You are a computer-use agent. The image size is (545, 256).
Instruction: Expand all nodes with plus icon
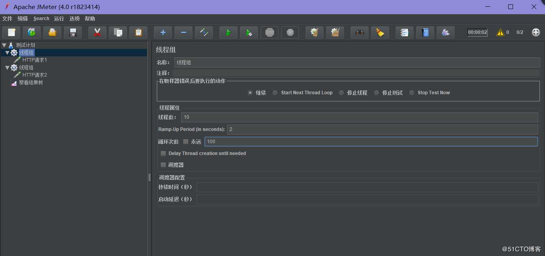(163, 32)
